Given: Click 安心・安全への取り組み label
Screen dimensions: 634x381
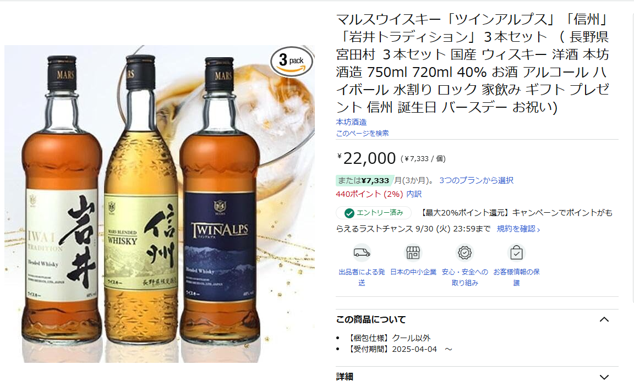Looking at the screenshot, I should tap(464, 277).
